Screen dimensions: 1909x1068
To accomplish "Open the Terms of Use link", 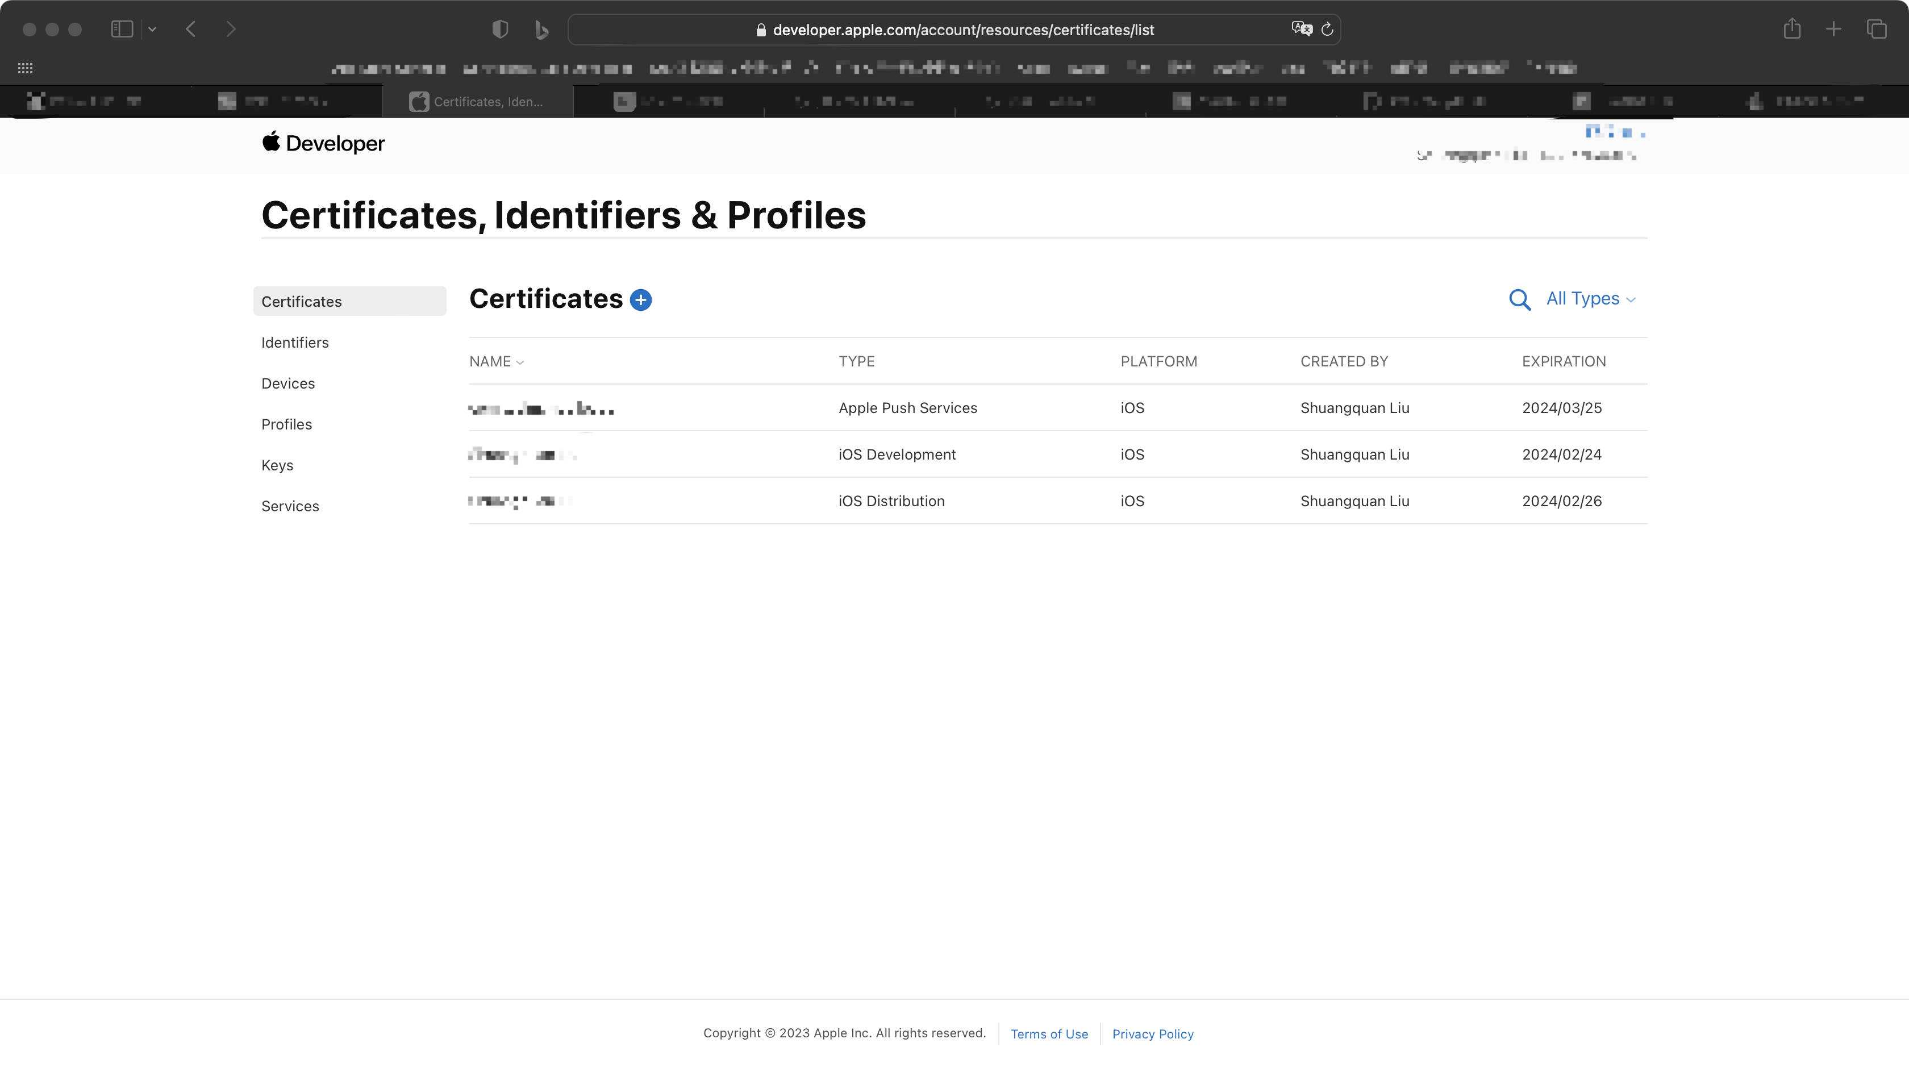I will [x=1049, y=1034].
